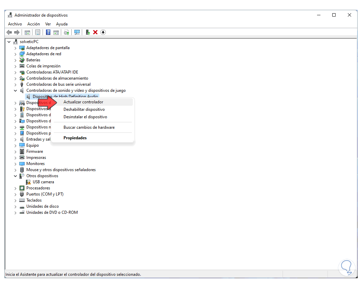Click the Back arrow in the toolbar
The height and width of the screenshot is (288, 362).
pos(9,33)
